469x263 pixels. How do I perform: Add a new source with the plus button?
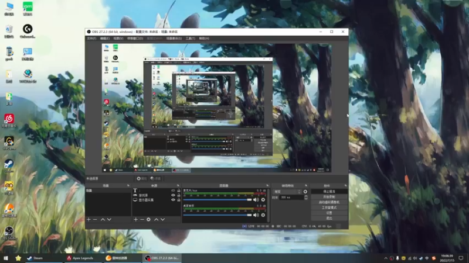tap(135, 220)
